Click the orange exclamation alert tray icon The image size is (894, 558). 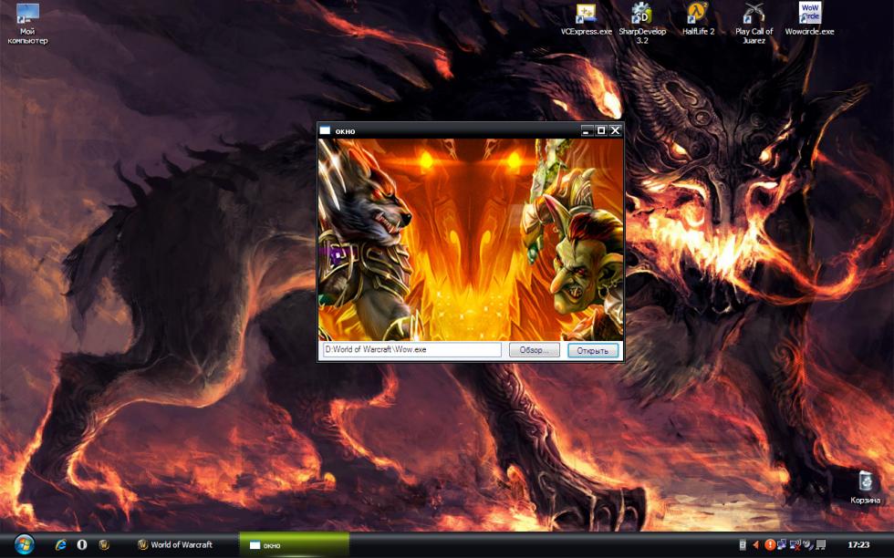[x=770, y=544]
